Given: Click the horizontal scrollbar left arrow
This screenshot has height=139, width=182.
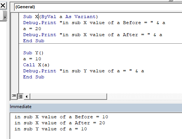Looking at the screenshot, I should tap(26, 96).
